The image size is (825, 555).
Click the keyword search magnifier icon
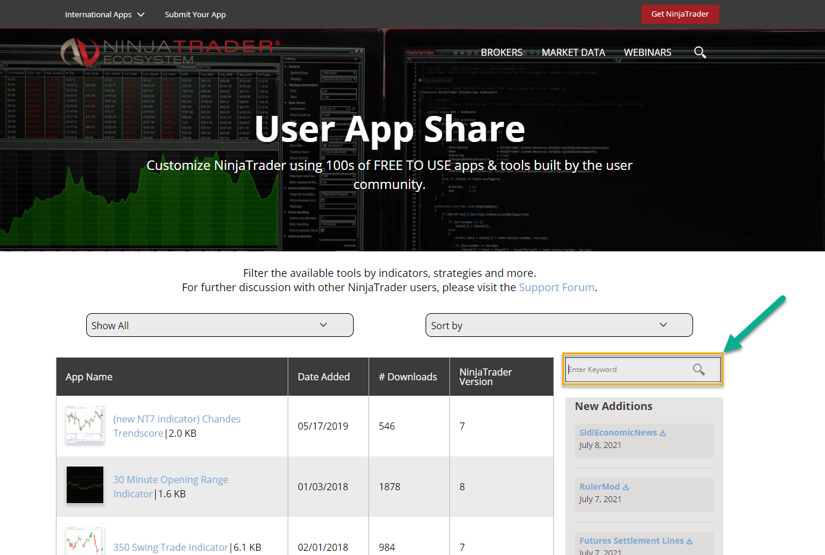tap(699, 370)
